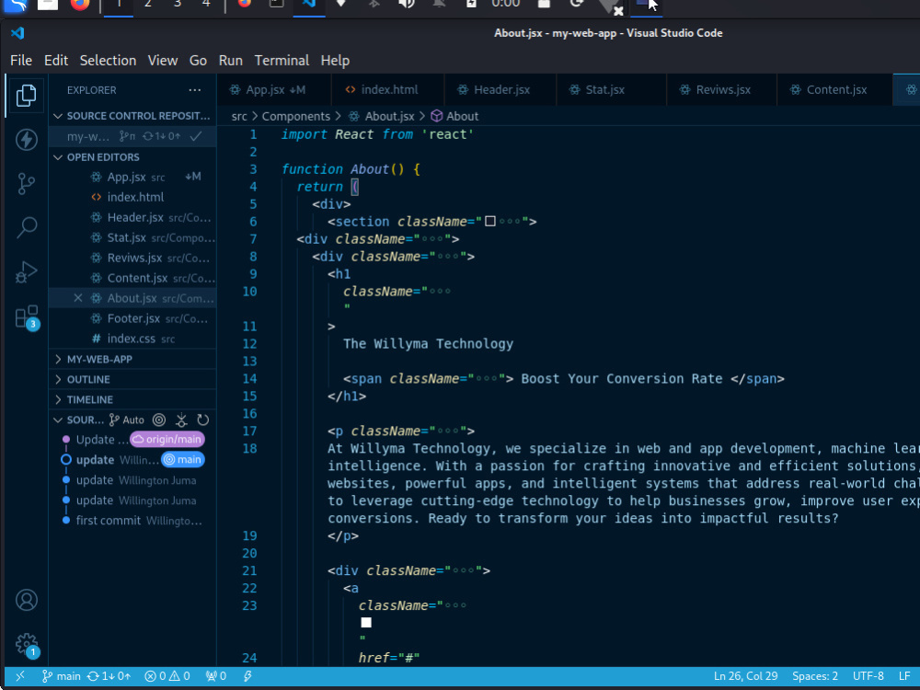
Task: Switch to the Header.jsx editor tab
Action: (500, 90)
